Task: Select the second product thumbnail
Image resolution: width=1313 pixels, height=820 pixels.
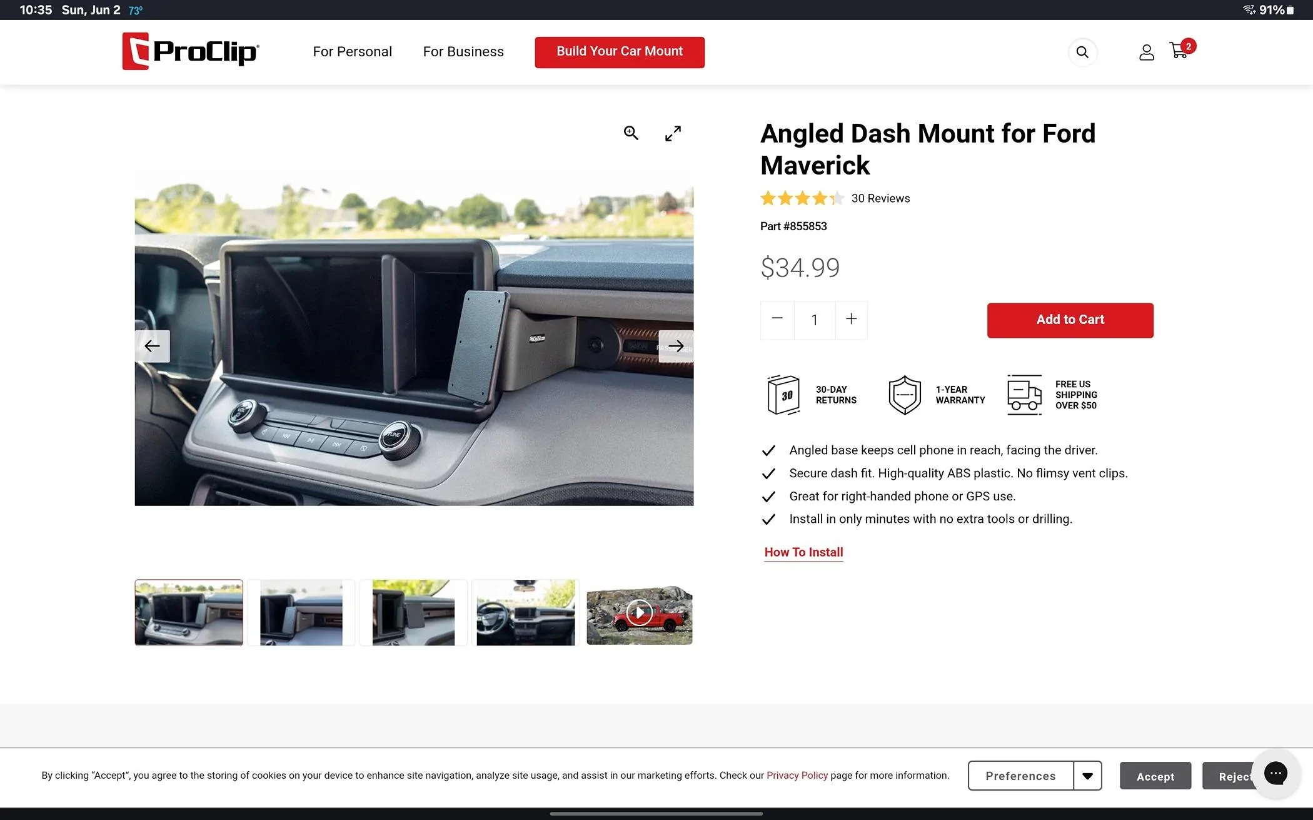Action: click(x=301, y=612)
